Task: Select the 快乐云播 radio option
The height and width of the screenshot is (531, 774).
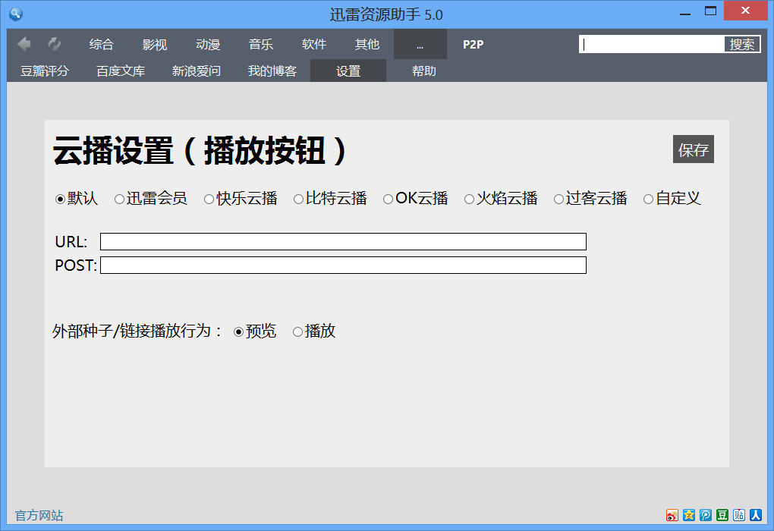Action: coord(209,200)
